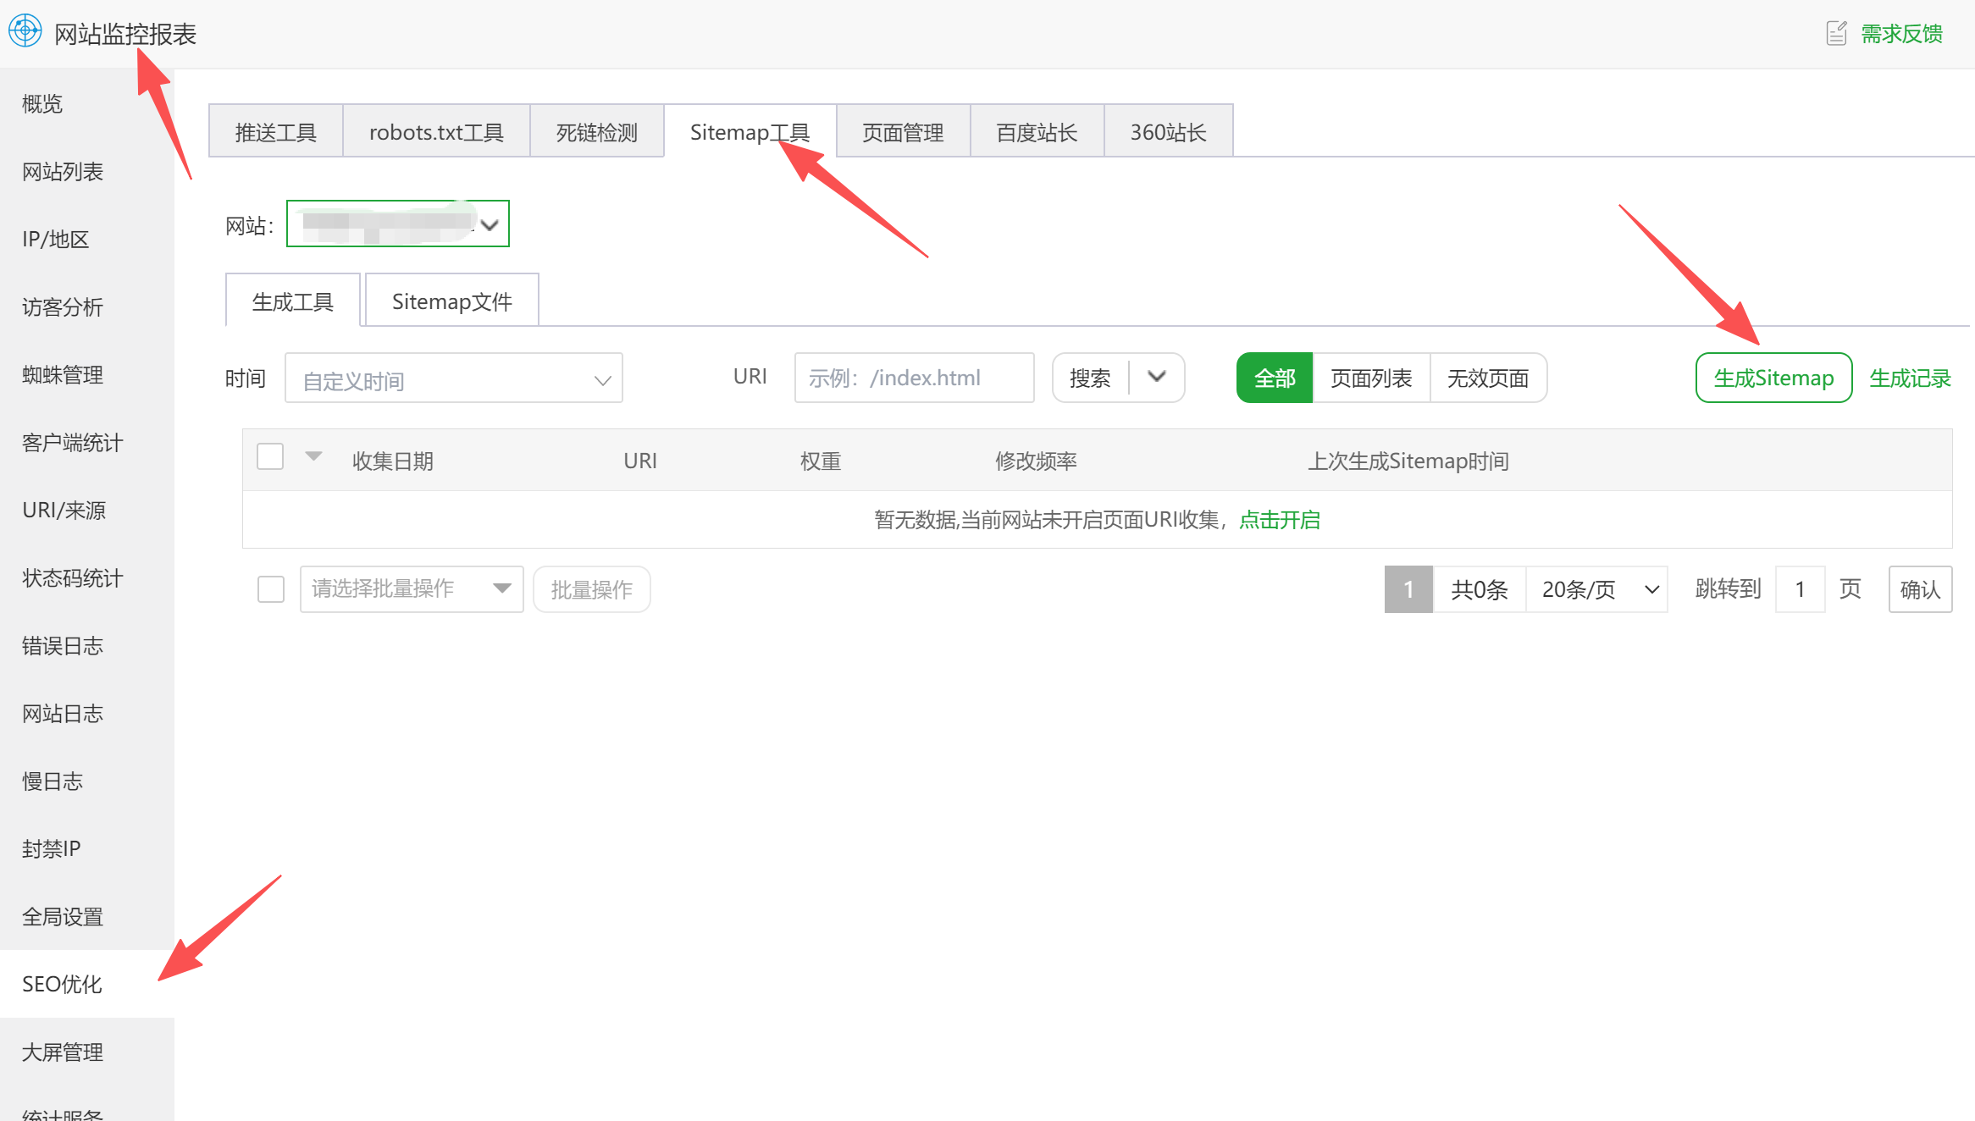Click the sort triangle beside 收集日期
The image size is (1975, 1121).
pyautogui.click(x=313, y=456)
